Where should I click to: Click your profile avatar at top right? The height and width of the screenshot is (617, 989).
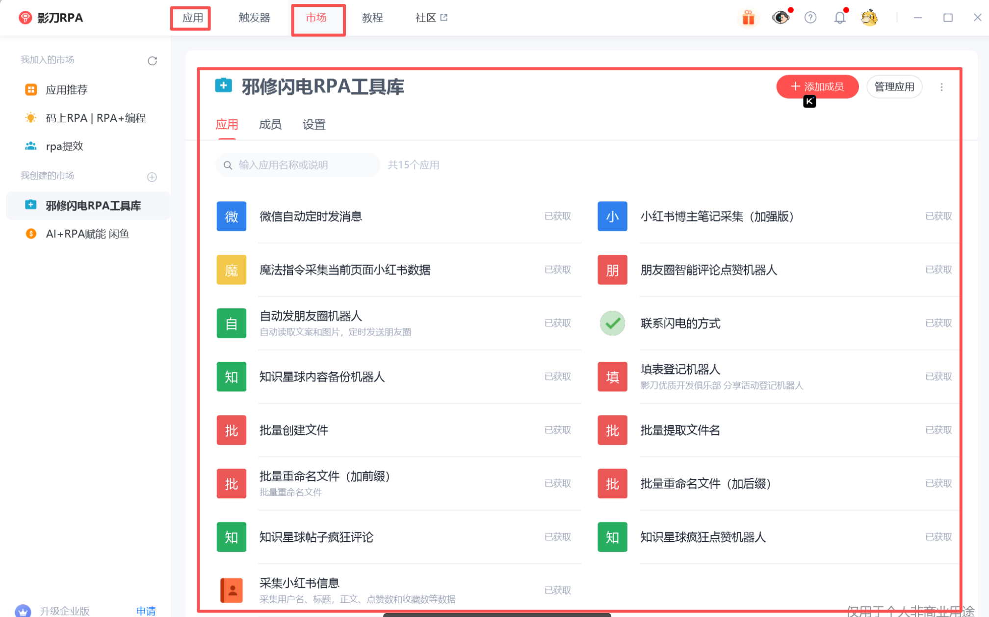click(869, 18)
